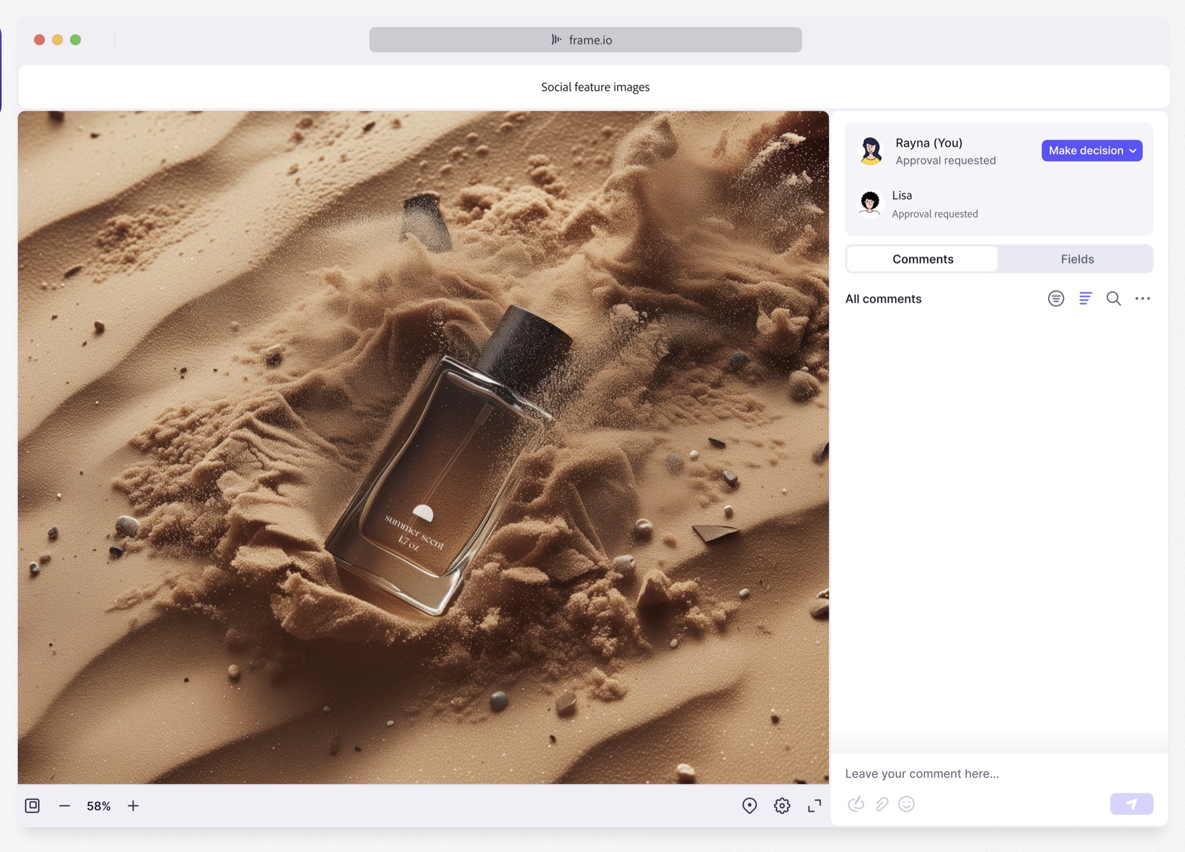This screenshot has height=852, width=1185.
Task: Fit image to view icon
Action: coord(33,806)
